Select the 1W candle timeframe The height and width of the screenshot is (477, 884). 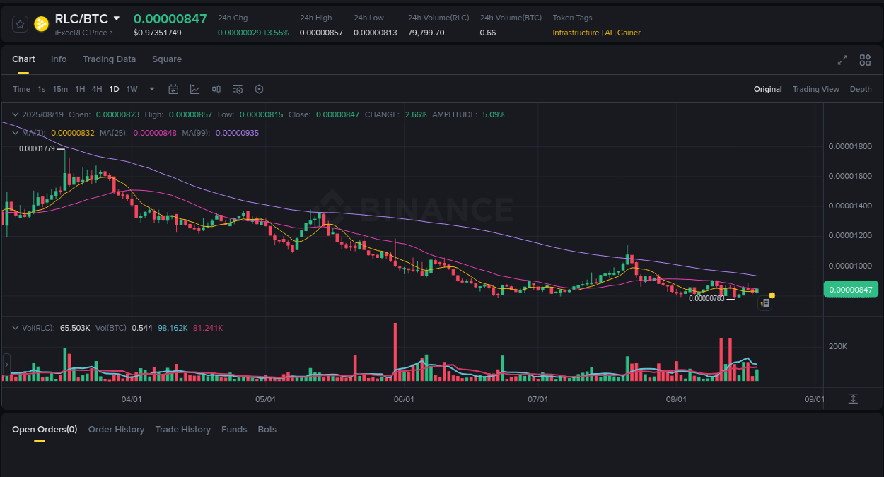tap(132, 89)
